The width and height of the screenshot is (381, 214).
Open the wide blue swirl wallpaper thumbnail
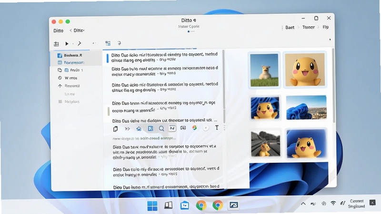coord(289,175)
